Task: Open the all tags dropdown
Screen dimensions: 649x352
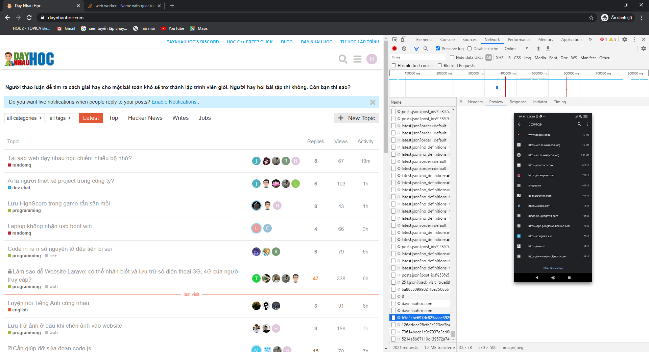Action: coord(60,118)
